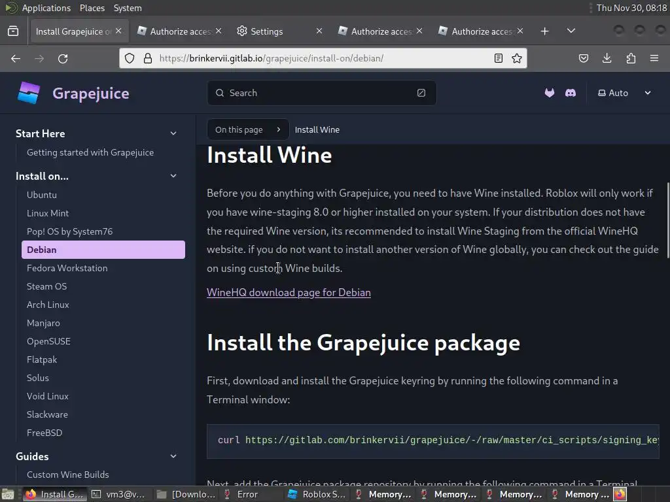Open the Steam OS install guide
Image resolution: width=670 pixels, height=502 pixels.
46,286
